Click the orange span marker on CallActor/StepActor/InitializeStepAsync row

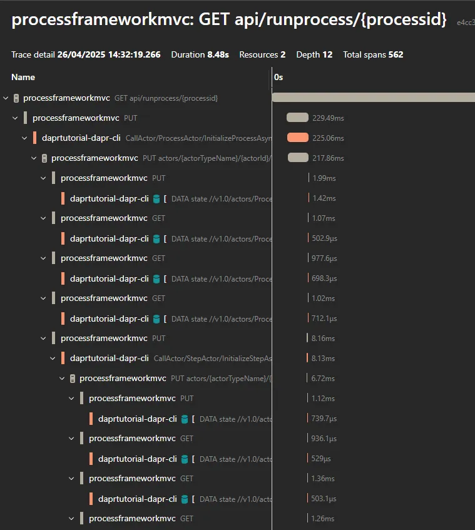63,359
